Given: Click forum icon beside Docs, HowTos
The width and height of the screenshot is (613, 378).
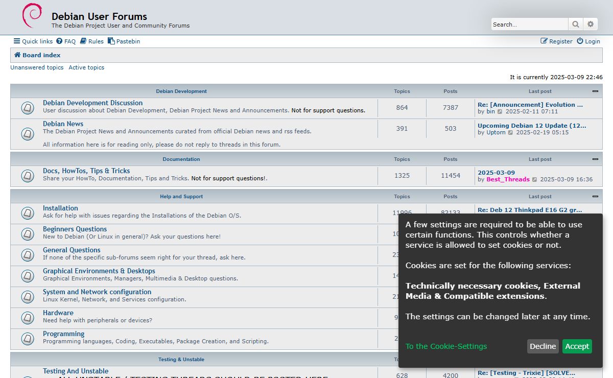Looking at the screenshot, I should (x=28, y=176).
